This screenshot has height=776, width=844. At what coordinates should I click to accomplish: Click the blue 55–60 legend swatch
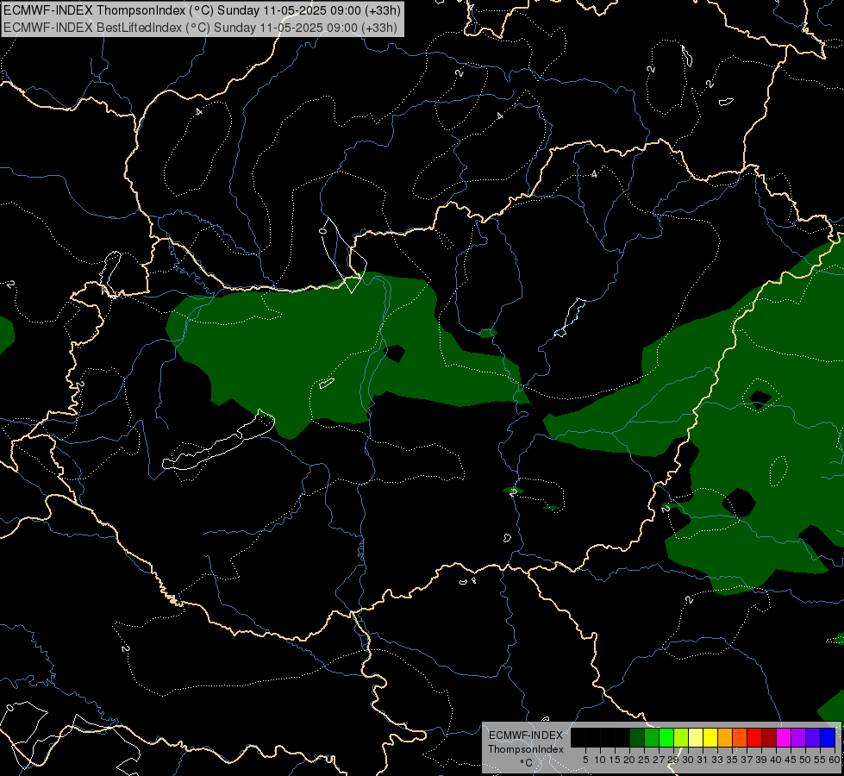828,737
